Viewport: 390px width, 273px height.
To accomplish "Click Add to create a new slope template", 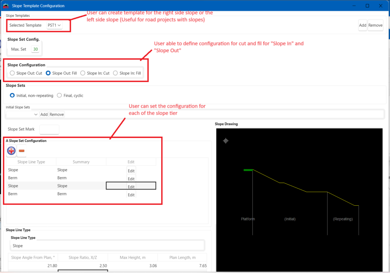I will click(x=363, y=25).
